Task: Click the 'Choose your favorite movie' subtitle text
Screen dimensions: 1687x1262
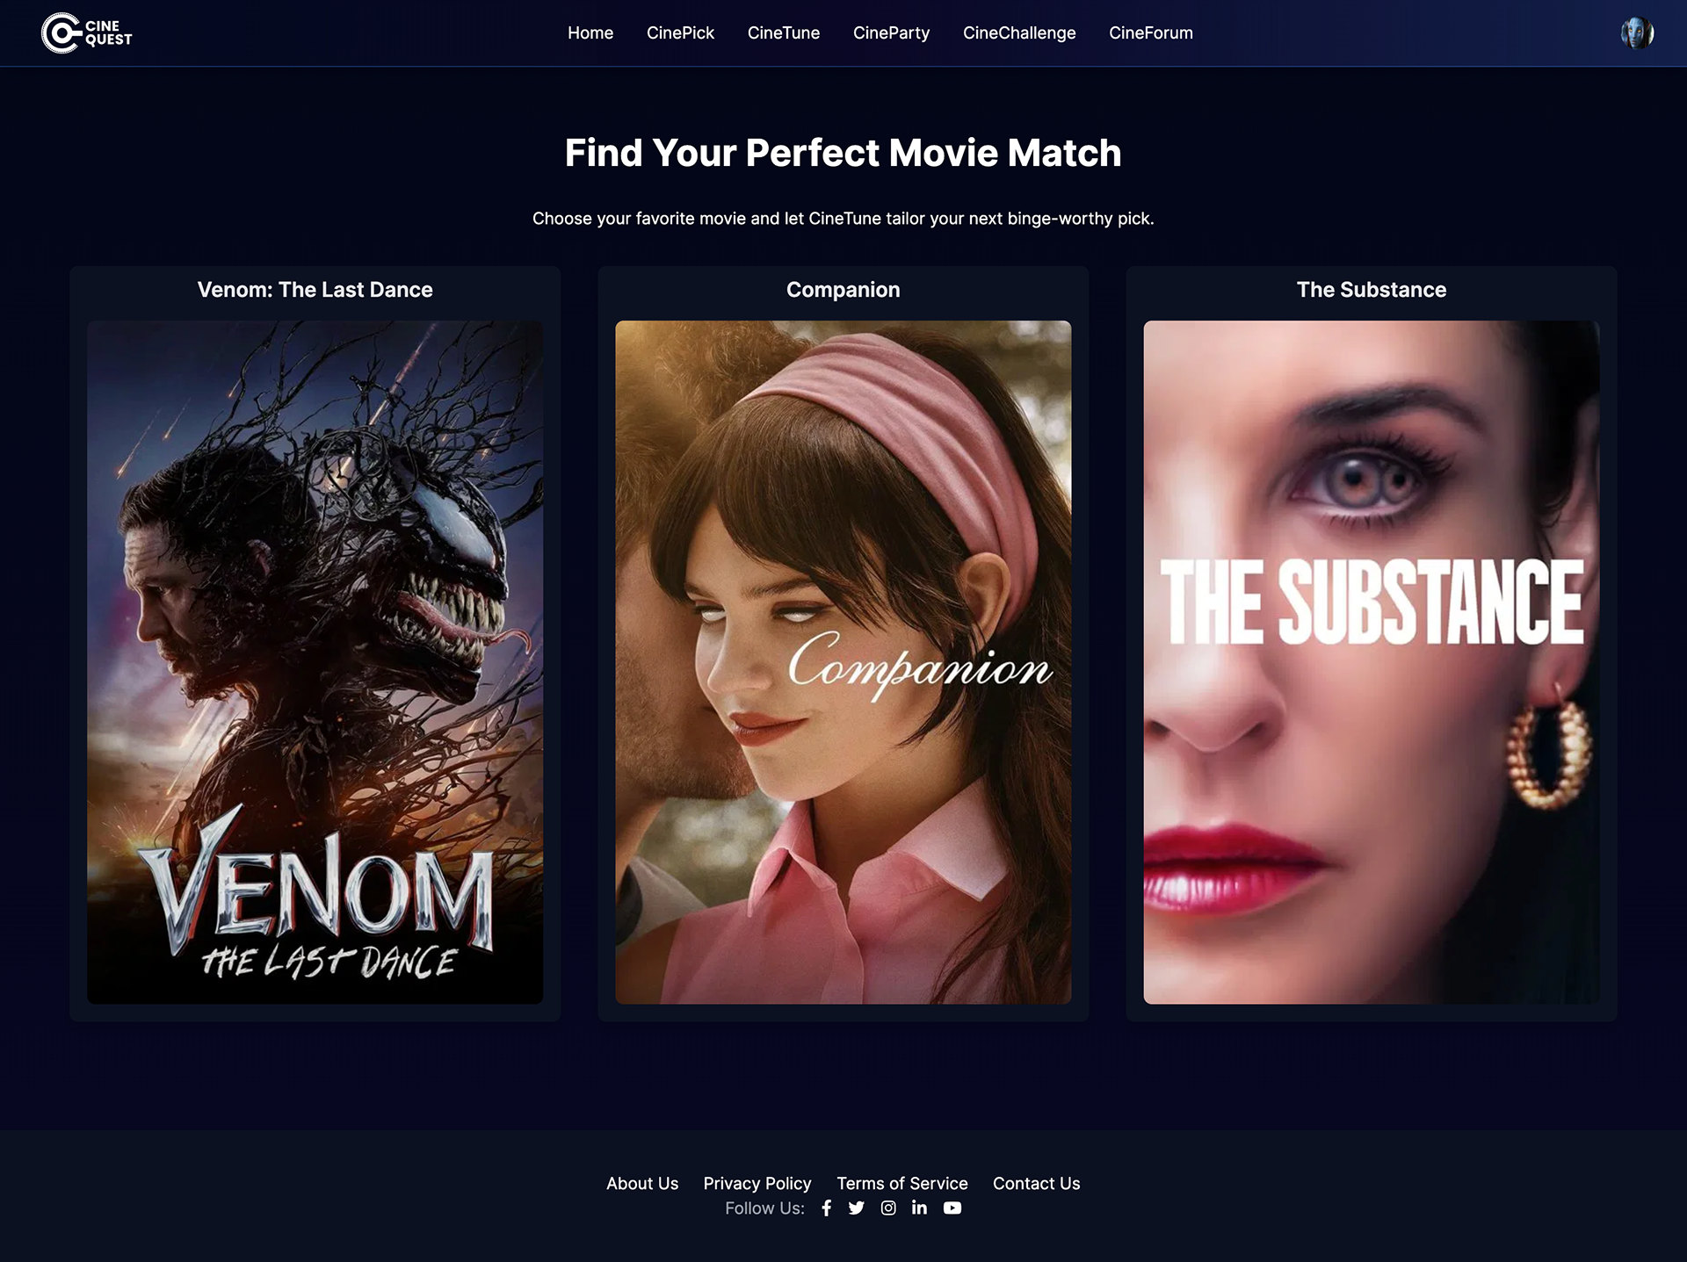Action: coord(843,218)
